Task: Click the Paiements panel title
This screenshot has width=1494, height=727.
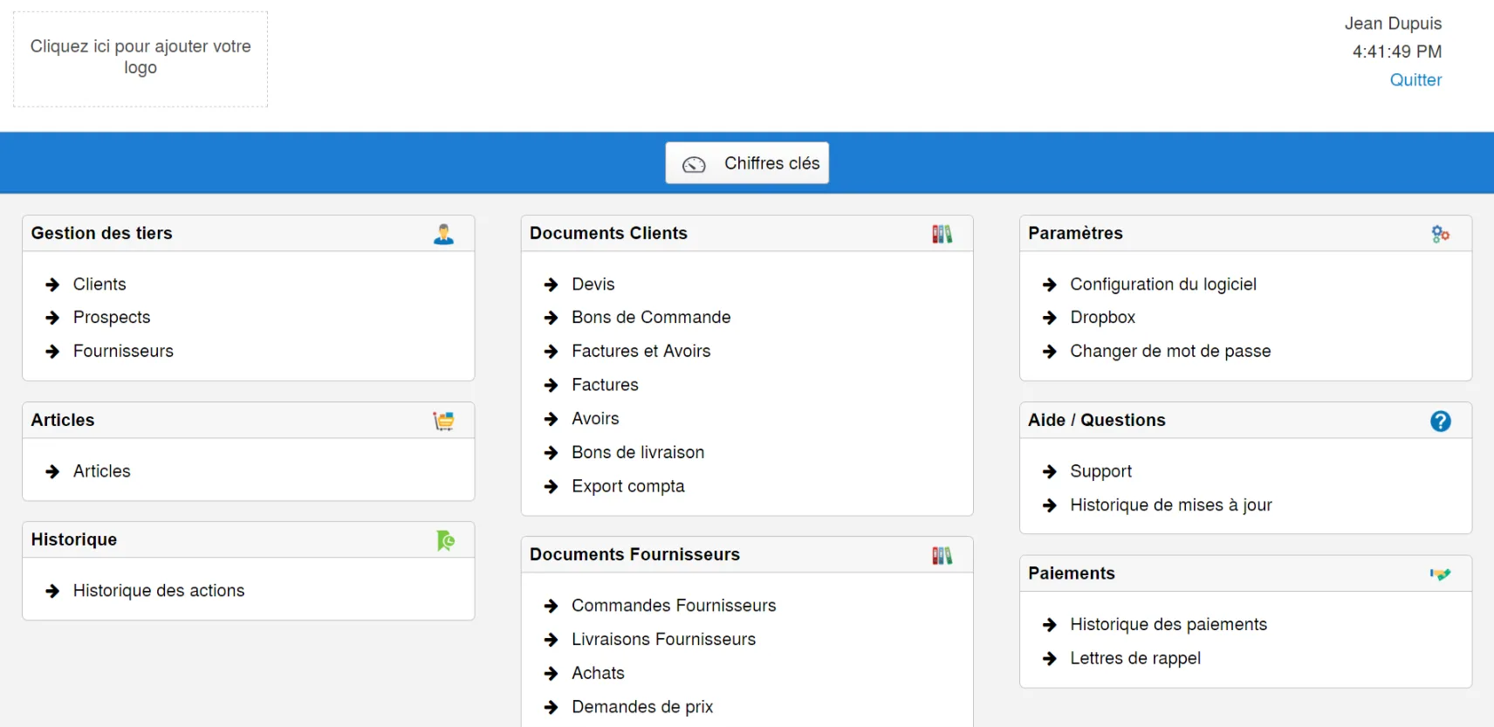Action: pyautogui.click(x=1072, y=573)
